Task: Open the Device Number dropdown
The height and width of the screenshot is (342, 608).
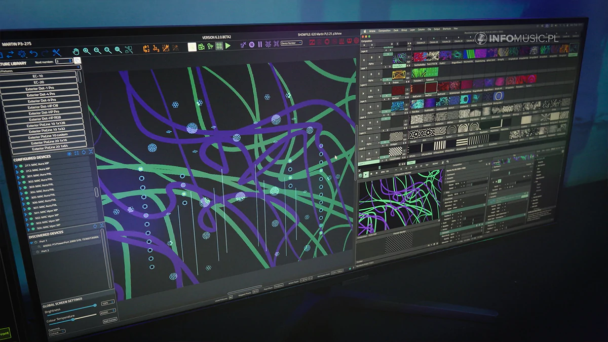Action: (x=291, y=43)
